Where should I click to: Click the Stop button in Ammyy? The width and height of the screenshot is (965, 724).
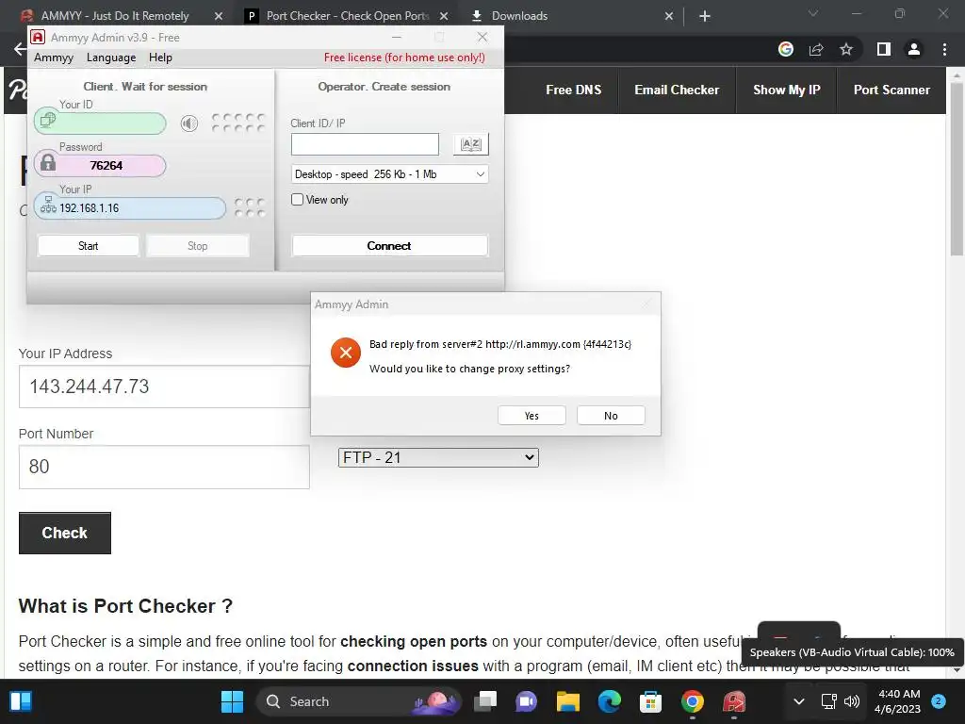(198, 246)
